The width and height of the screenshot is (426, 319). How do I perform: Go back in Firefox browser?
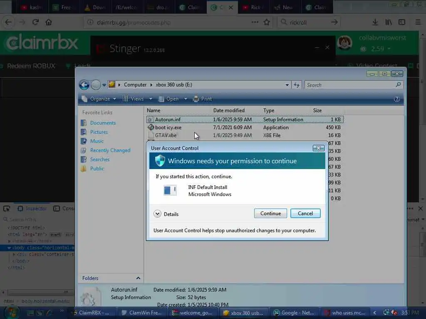8,22
